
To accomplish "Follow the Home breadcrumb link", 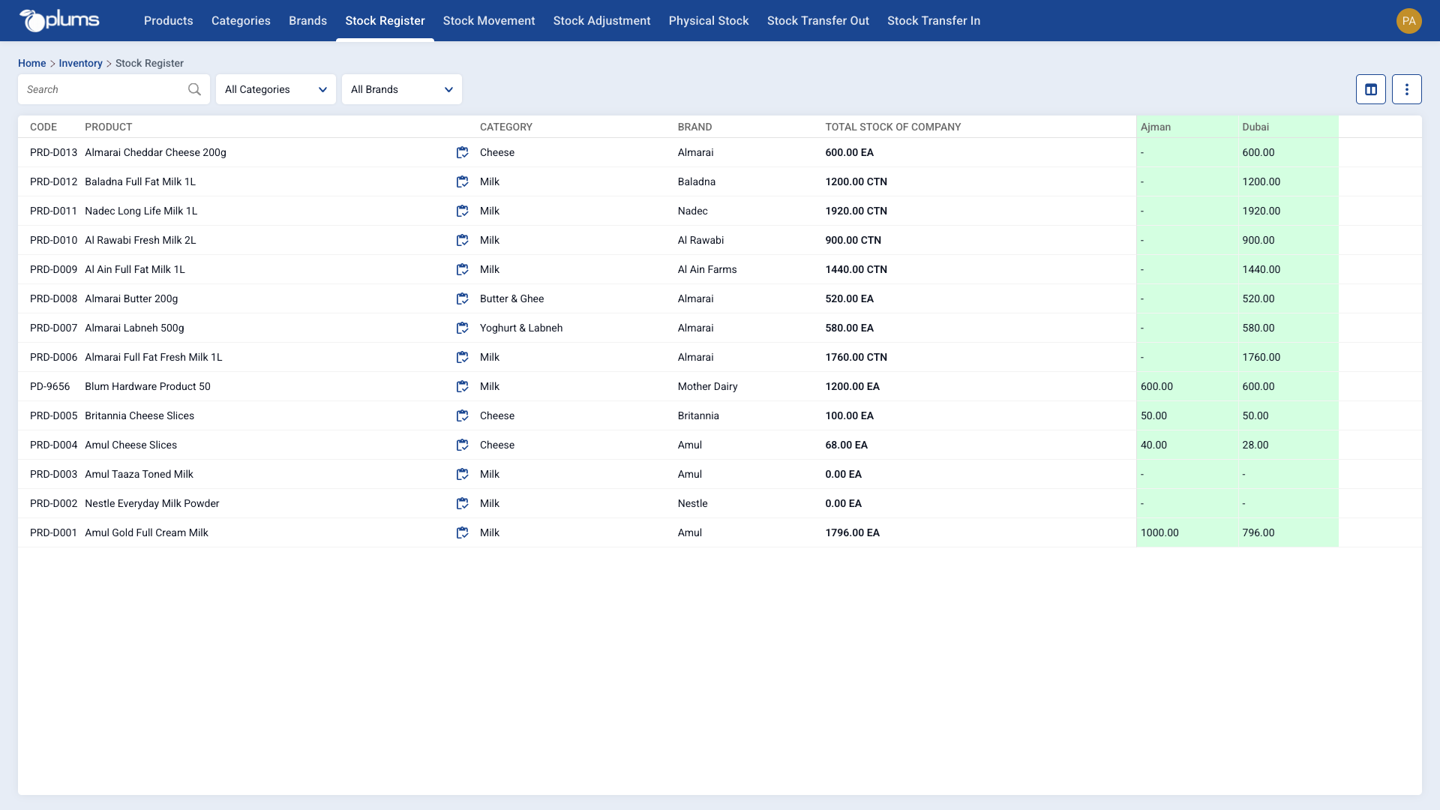I will coord(32,63).
